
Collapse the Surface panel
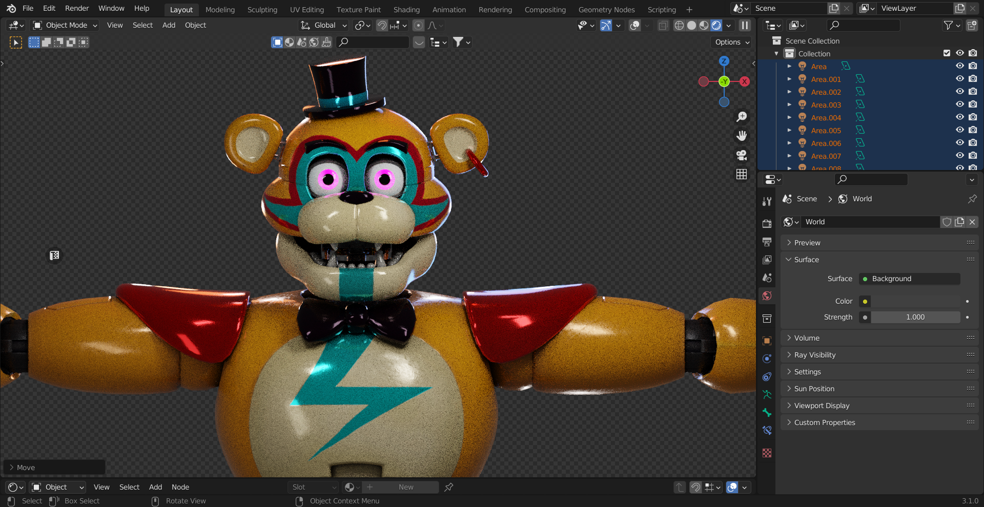tap(879, 260)
